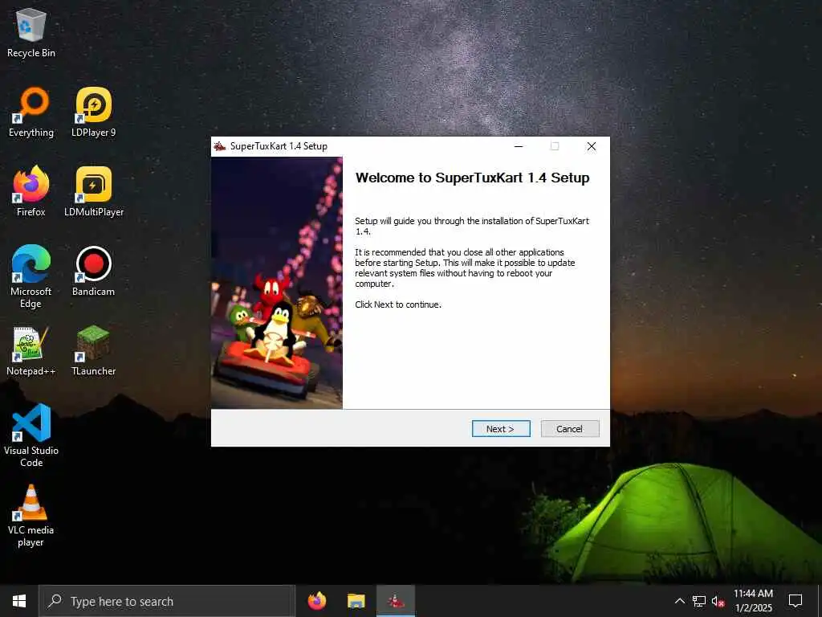The image size is (822, 617).
Task: Select the VLC media player desktop icon
Action: click(31, 516)
